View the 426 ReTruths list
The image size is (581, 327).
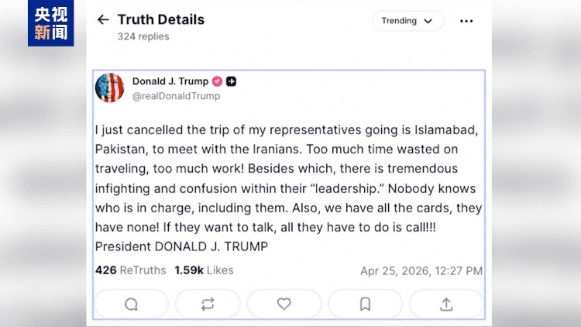point(130,270)
